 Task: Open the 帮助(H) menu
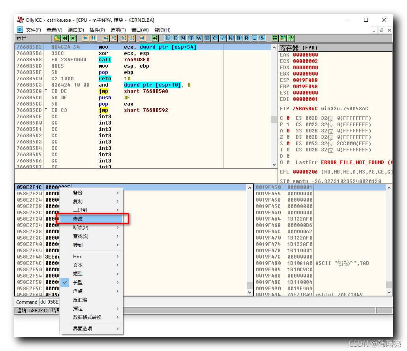point(162,30)
